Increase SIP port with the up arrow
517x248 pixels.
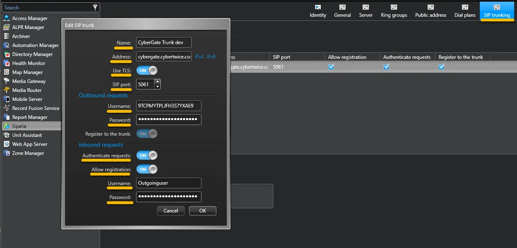[x=157, y=82]
